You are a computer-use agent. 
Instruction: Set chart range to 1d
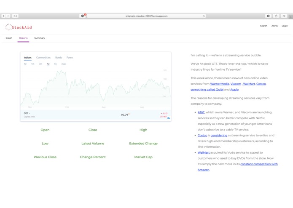25,64
